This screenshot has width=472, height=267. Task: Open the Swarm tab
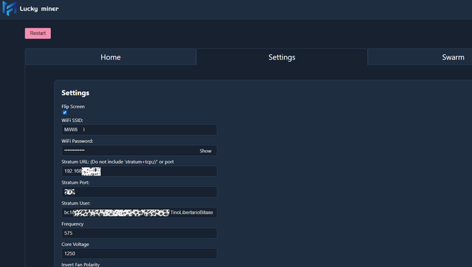pos(420,57)
